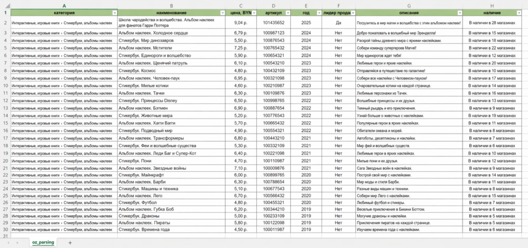
Task: Select 'Стикербук. Футбол' cell
Action: (171, 203)
